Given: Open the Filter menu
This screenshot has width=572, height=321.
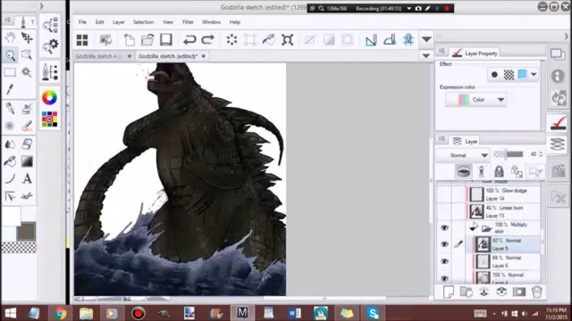Looking at the screenshot, I should tap(188, 22).
